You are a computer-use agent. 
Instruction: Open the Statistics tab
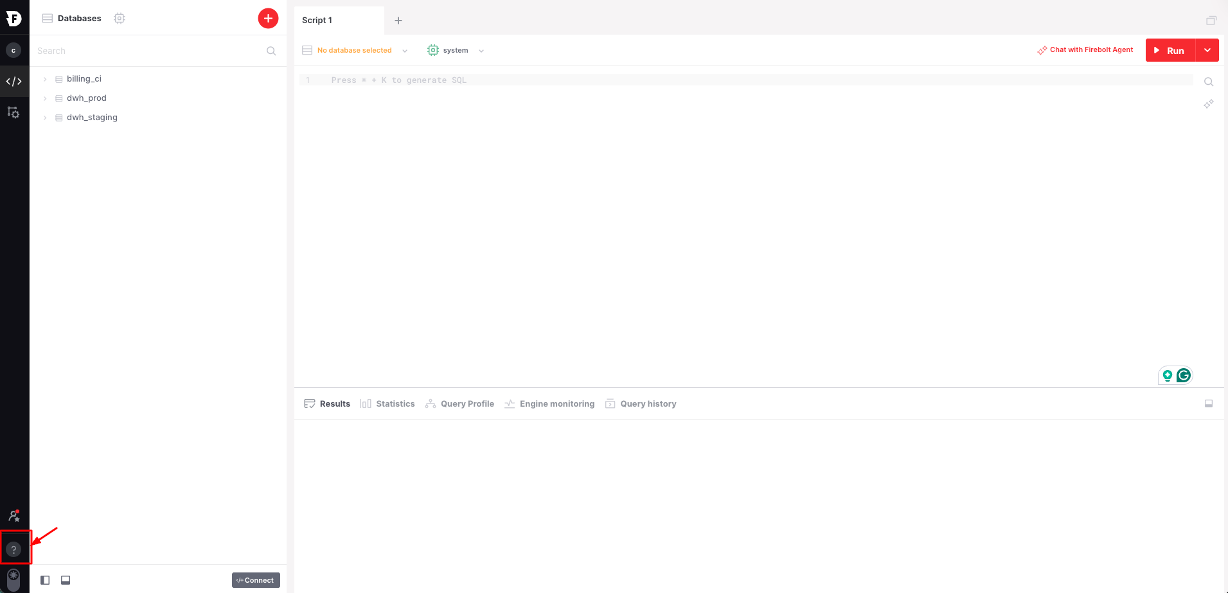point(395,403)
